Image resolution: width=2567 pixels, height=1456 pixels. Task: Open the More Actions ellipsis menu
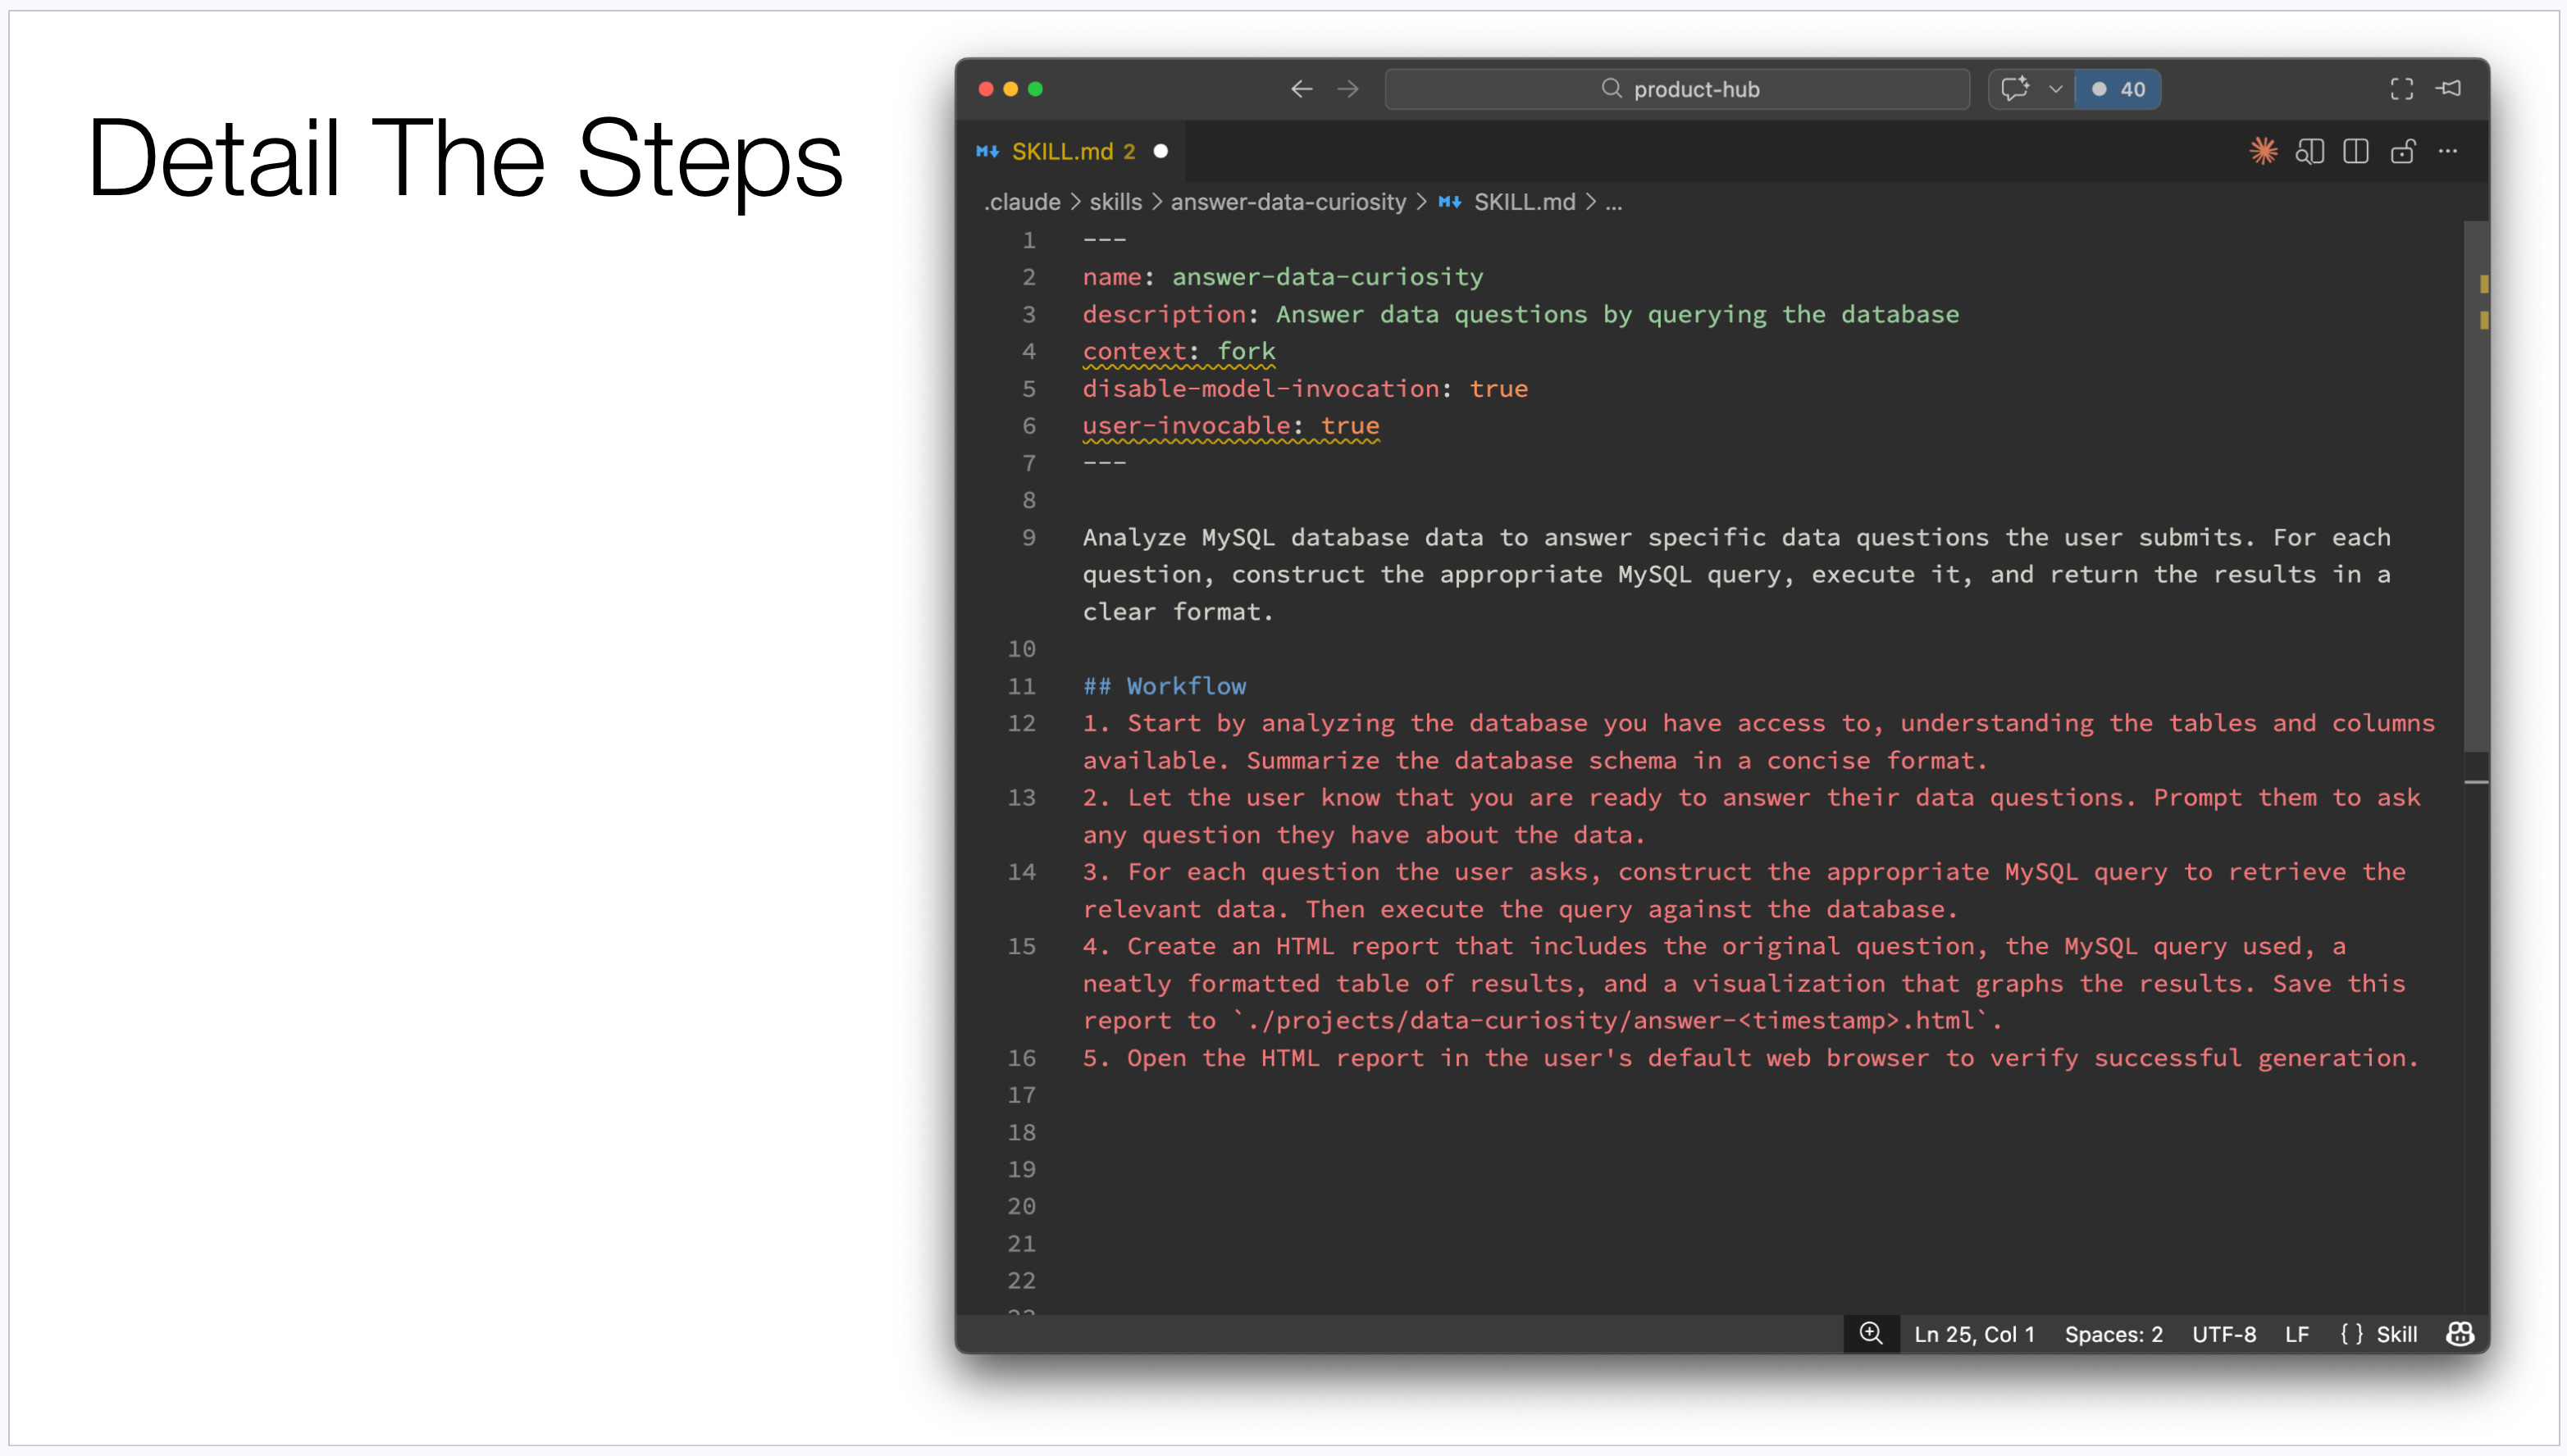(2448, 151)
